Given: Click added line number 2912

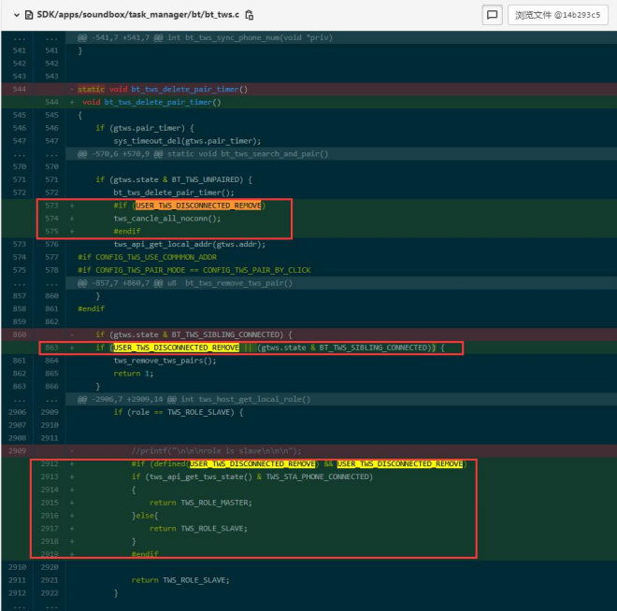Looking at the screenshot, I should tap(50, 463).
